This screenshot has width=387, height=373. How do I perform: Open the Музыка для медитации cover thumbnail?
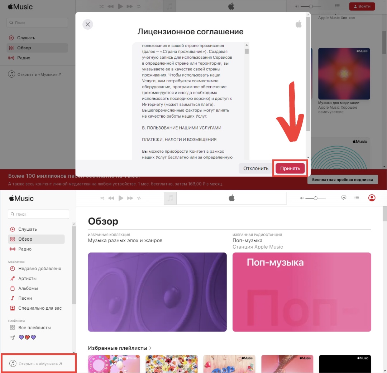(x=344, y=74)
